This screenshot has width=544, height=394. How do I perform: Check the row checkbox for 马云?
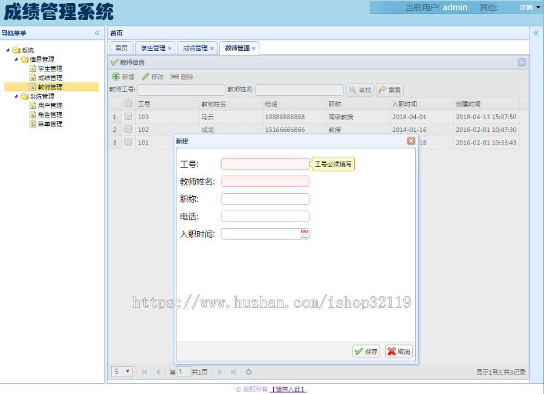[x=128, y=116]
